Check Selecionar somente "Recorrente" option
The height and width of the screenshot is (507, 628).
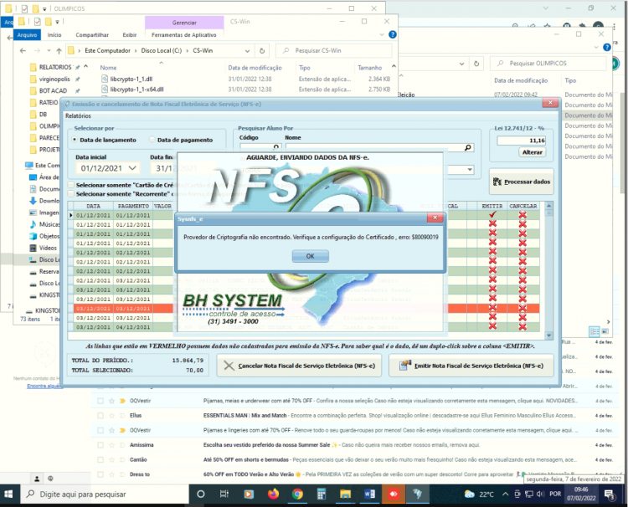pos(71,193)
